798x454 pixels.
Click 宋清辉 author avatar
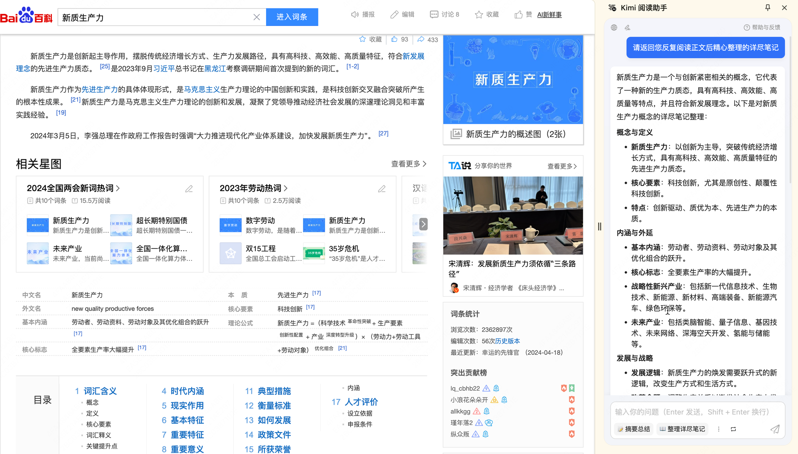pyautogui.click(x=454, y=288)
